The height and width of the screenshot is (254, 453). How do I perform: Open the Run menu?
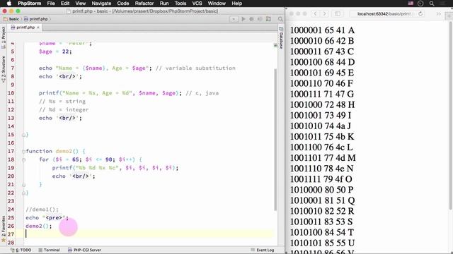(x=164, y=4)
